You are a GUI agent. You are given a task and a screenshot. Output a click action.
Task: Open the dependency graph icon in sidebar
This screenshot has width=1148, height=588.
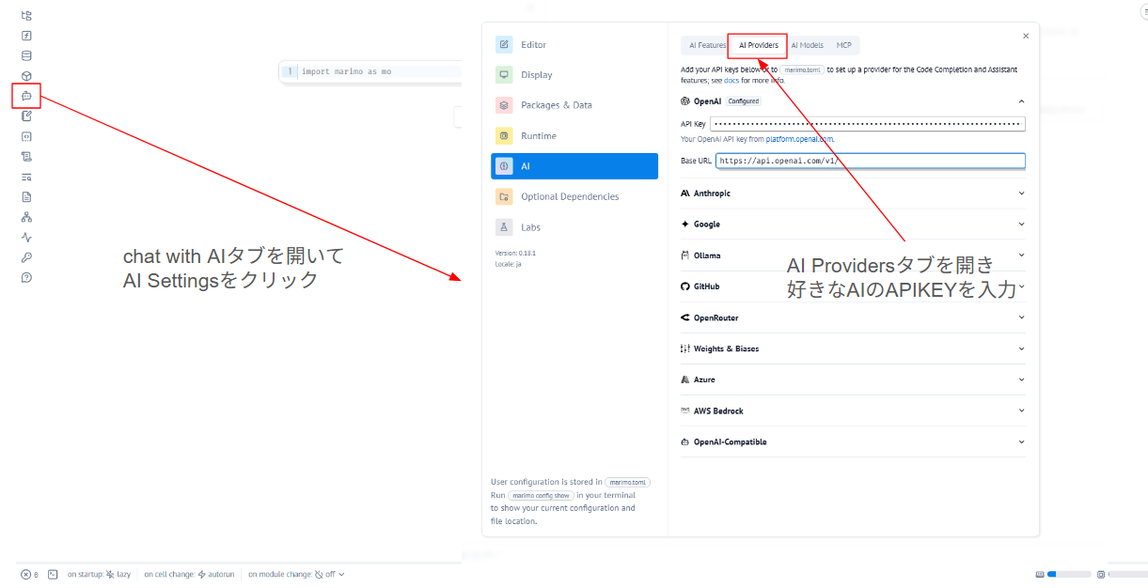26,217
